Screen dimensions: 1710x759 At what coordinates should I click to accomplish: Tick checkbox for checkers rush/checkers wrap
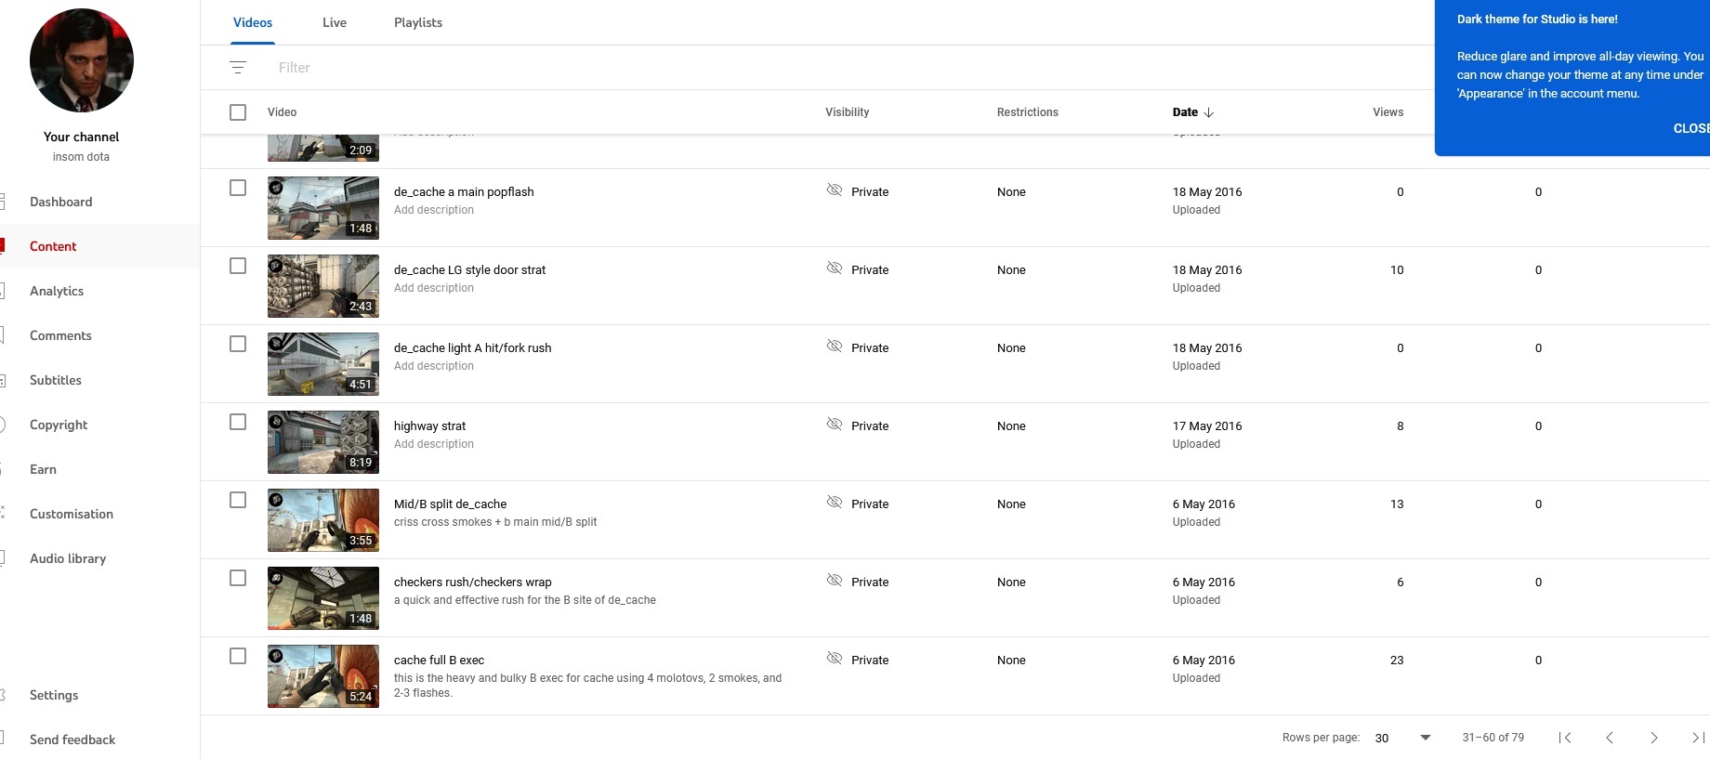(x=238, y=578)
